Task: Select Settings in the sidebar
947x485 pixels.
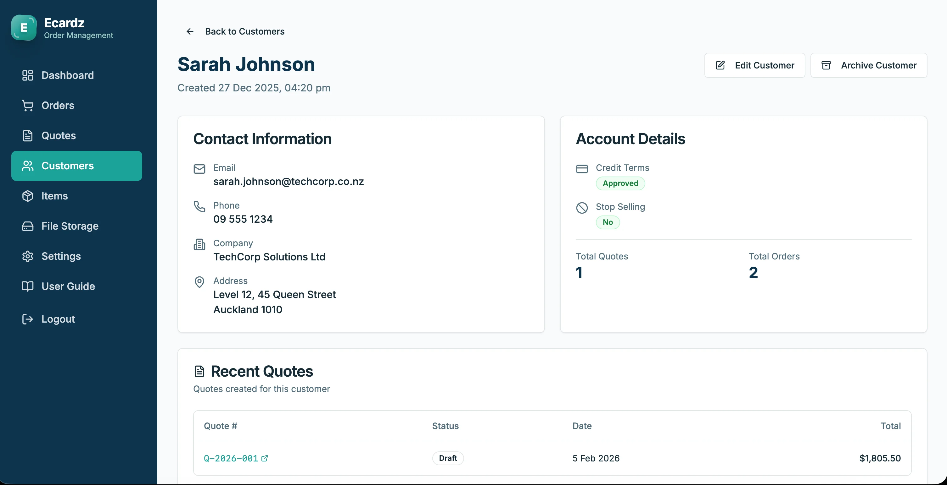Action: (77, 256)
